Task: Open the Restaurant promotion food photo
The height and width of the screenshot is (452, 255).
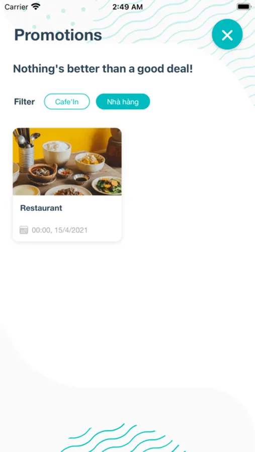Action: pyautogui.click(x=67, y=161)
